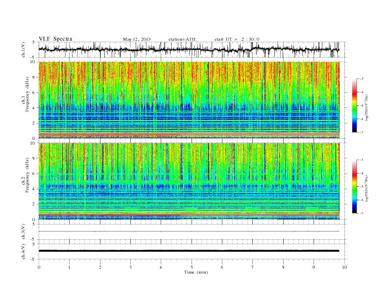Click the 'ch.1(V)' axis label at the top
Image resolution: width=388 pixels, height=300 pixels.
pyautogui.click(x=23, y=50)
